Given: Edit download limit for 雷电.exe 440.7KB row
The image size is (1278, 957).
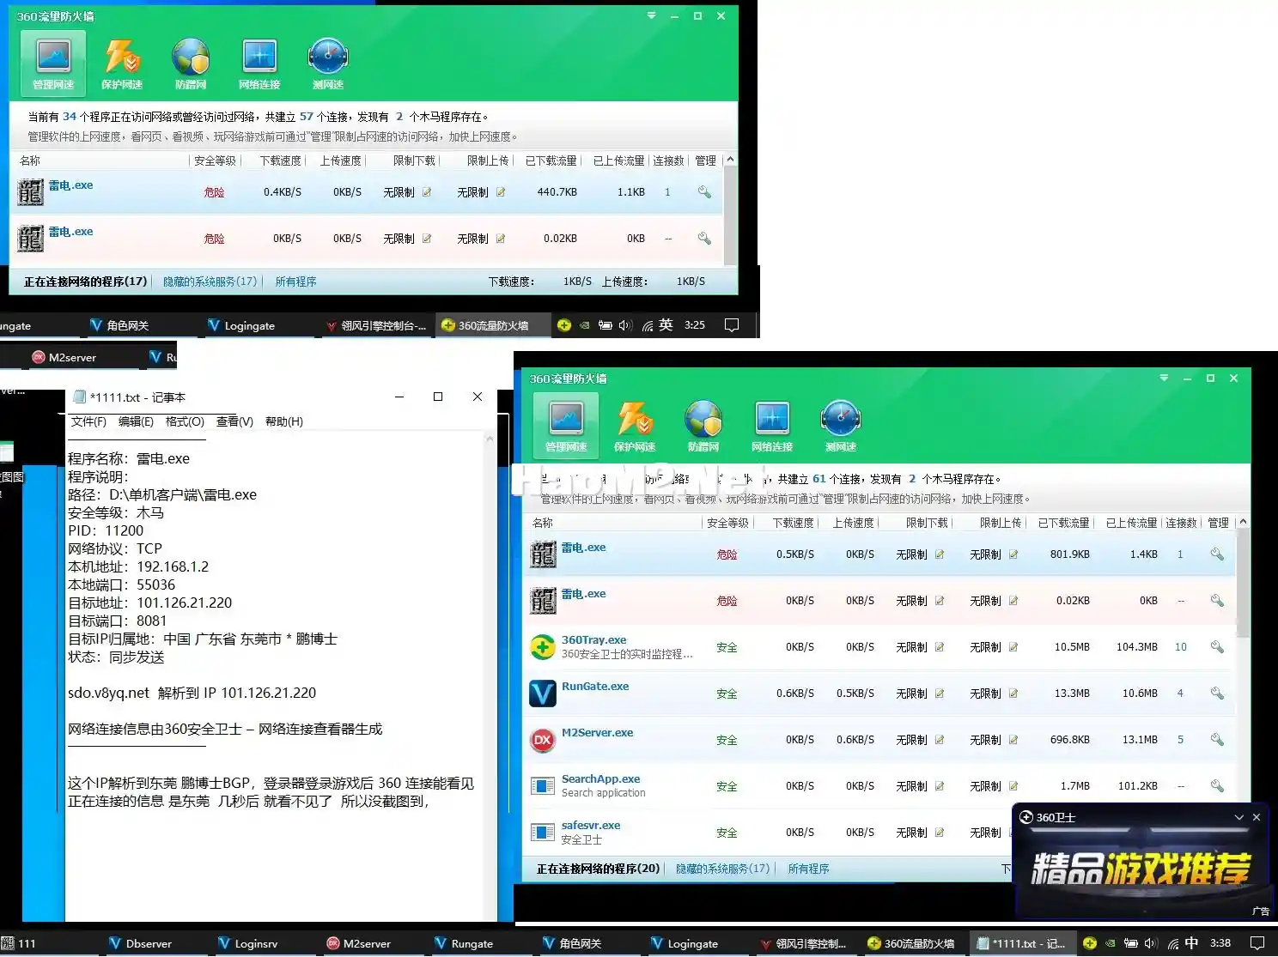Looking at the screenshot, I should (x=427, y=192).
